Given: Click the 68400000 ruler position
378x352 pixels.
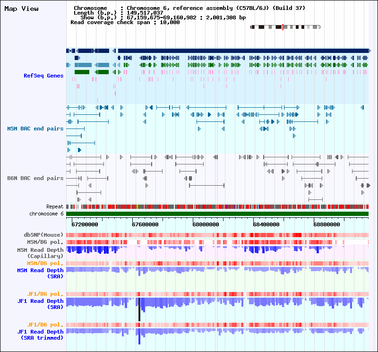Looking at the screenshot, I should click(266, 224).
